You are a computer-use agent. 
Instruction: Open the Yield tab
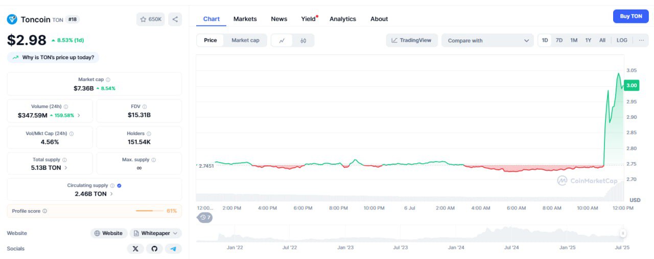point(309,19)
